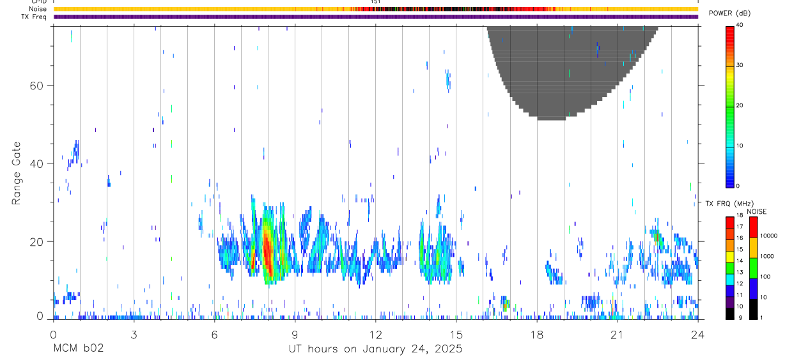Click the 20 tick on power colorbar
785x362 pixels.
[x=740, y=106]
